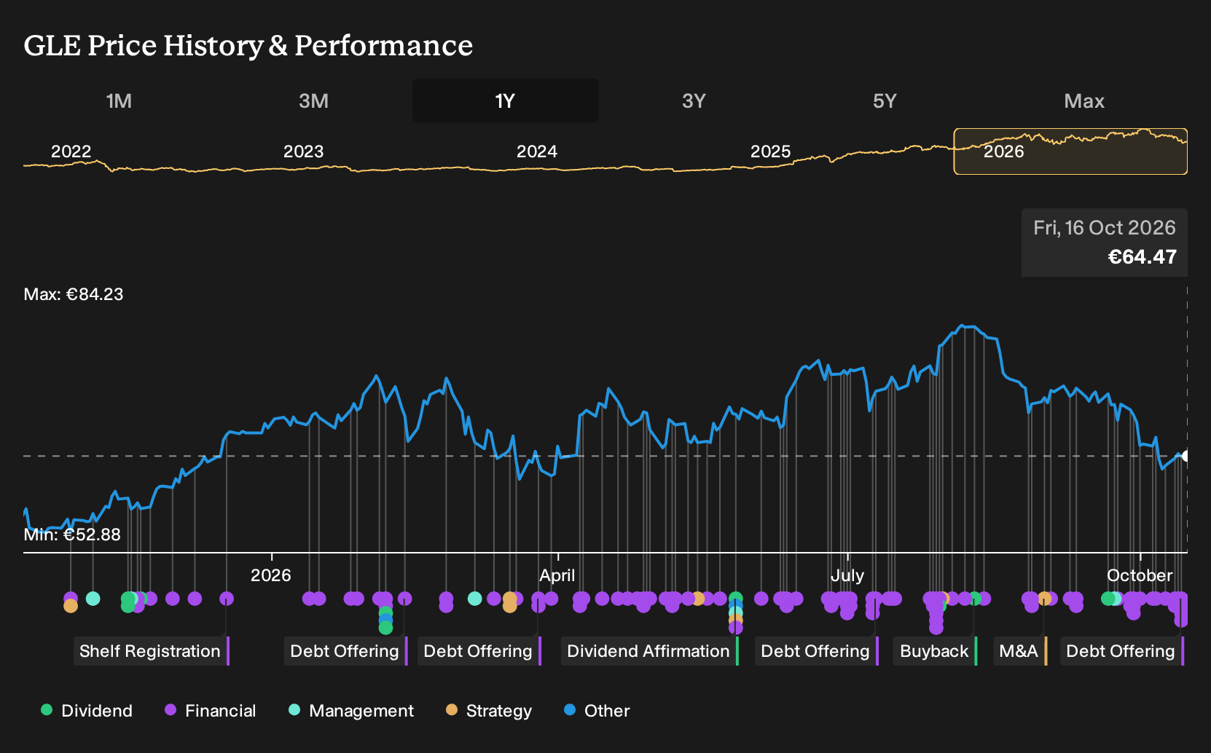Click the "Max: €84.23" label

(x=74, y=294)
